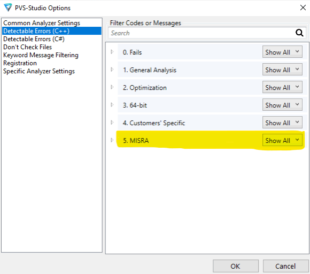Click the PVS-Studio logo icon
310x274 pixels.
click(x=8, y=7)
